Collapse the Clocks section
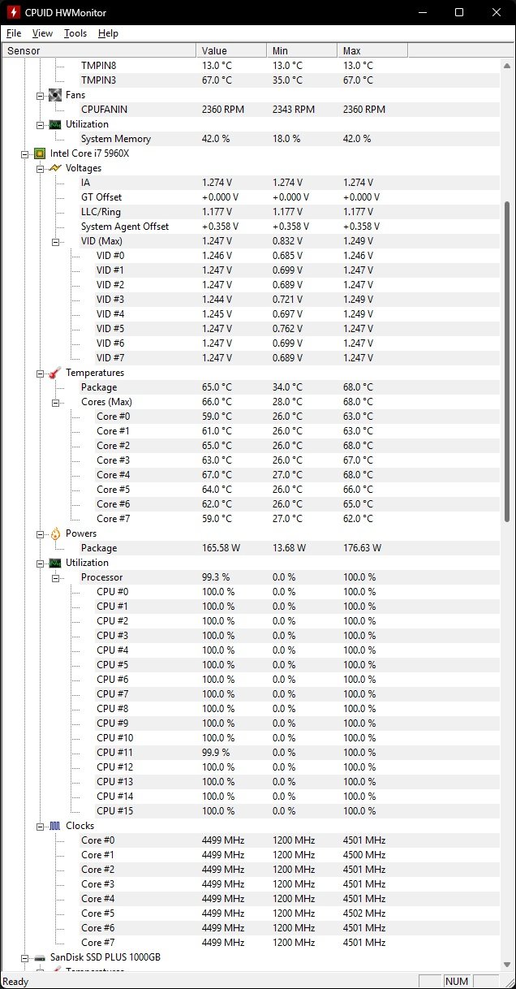 (41, 826)
